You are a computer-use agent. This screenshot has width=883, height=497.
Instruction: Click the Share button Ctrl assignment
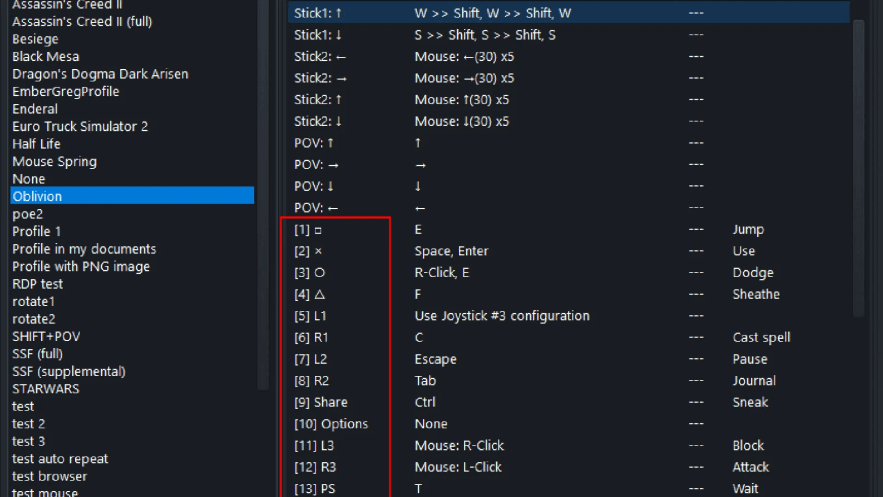click(424, 402)
